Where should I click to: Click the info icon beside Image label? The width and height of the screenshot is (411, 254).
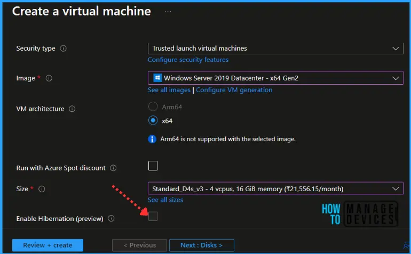click(49, 78)
